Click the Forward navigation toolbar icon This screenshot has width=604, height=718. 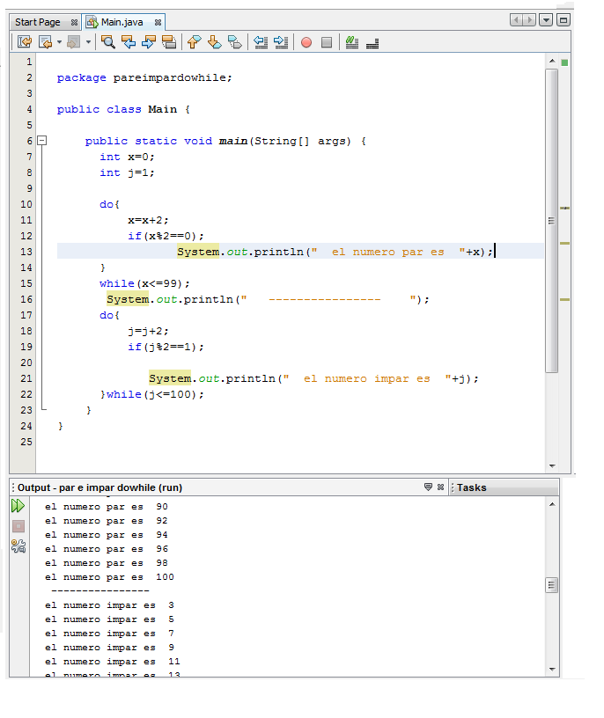tap(73, 42)
